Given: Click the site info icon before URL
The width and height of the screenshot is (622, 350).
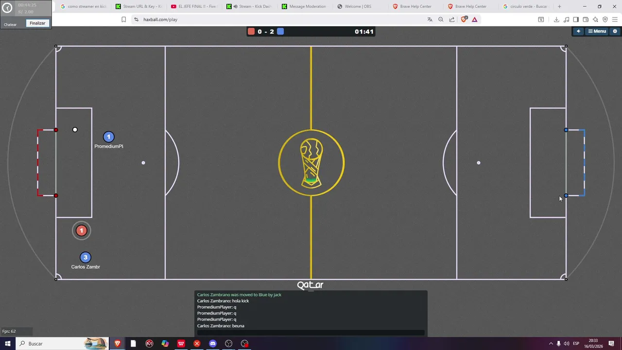Looking at the screenshot, I should tap(137, 19).
